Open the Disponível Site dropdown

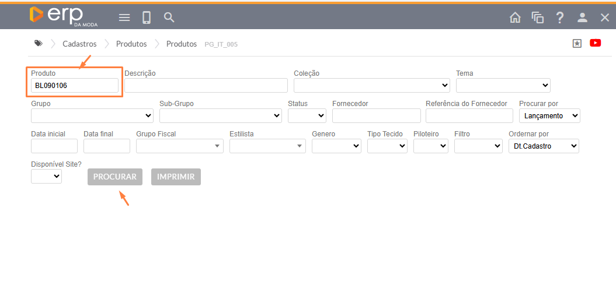[x=46, y=176]
